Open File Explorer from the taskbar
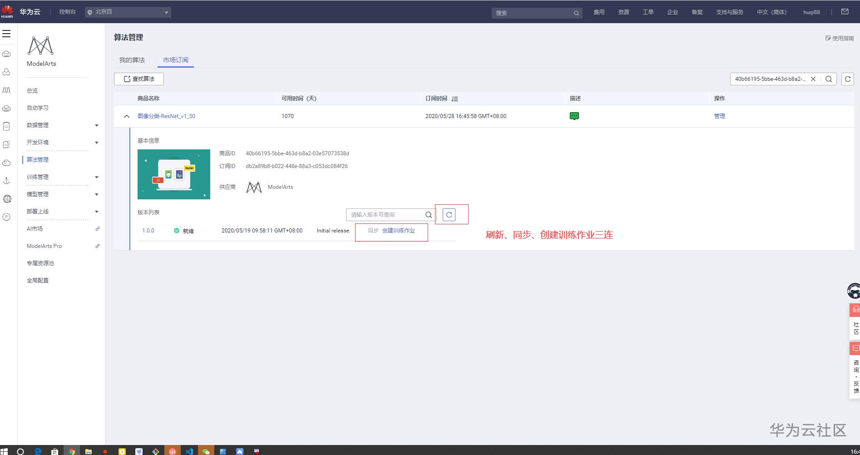Image resolution: width=860 pixels, height=455 pixels. [x=89, y=451]
